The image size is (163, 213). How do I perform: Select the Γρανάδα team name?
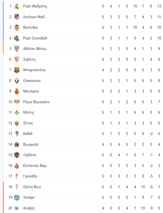tap(30, 176)
